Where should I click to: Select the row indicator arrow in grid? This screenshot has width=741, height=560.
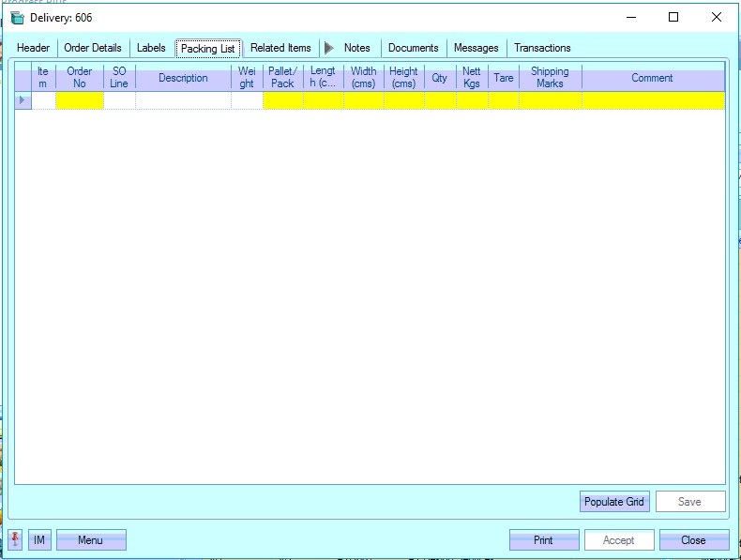tap(23, 100)
